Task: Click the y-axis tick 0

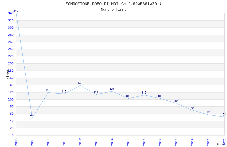Action: point(13,135)
